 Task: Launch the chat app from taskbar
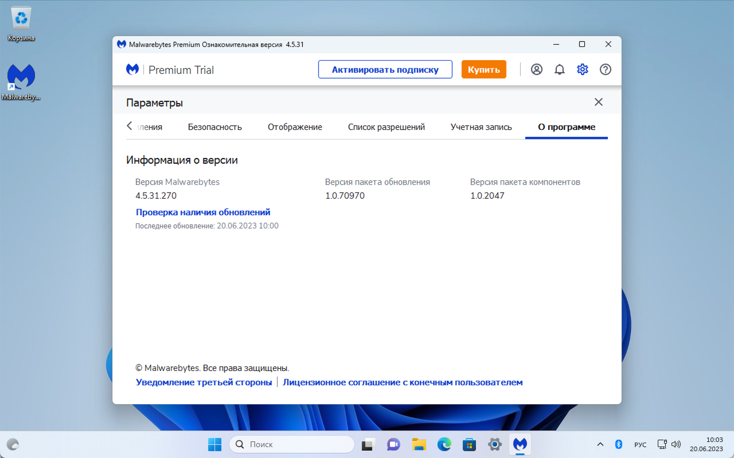(393, 444)
